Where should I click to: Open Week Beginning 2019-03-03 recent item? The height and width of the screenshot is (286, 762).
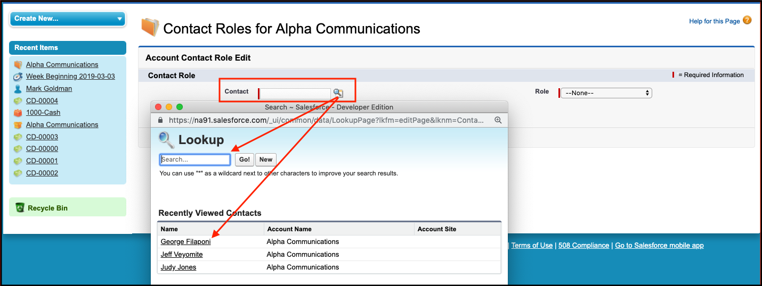[70, 77]
